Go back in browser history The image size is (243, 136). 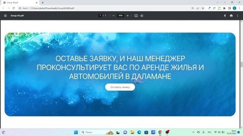[3, 8]
